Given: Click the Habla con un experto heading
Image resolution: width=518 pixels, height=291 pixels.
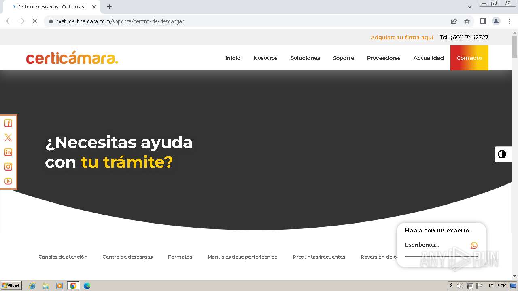Looking at the screenshot, I should click(x=438, y=230).
